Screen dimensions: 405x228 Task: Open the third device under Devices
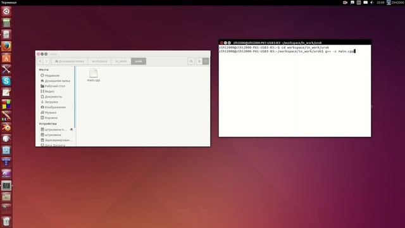click(x=56, y=140)
